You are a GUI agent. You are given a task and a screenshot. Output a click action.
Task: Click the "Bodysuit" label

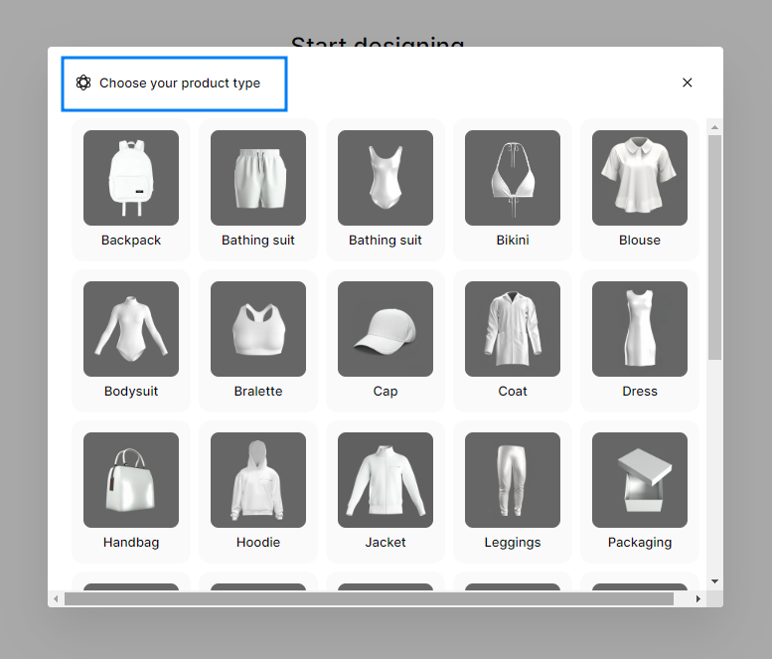[131, 392]
